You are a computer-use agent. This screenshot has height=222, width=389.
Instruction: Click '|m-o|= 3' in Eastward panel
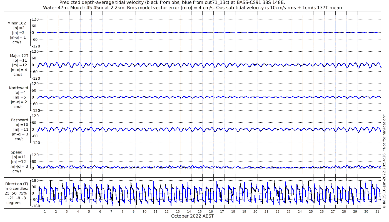[20, 134]
